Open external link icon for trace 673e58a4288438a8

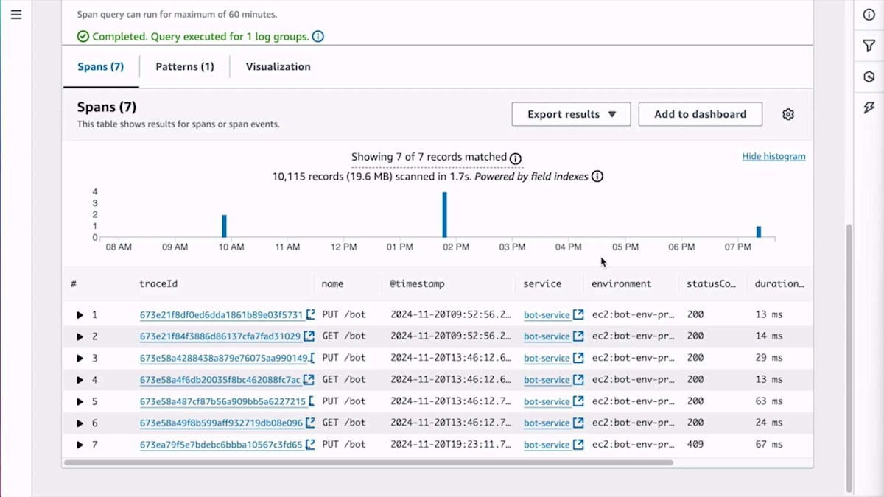tap(312, 358)
